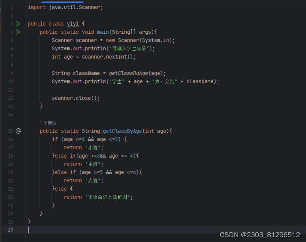Click line number 8 in gutter
Viewport: 306px width, 242px height.
point(12,65)
